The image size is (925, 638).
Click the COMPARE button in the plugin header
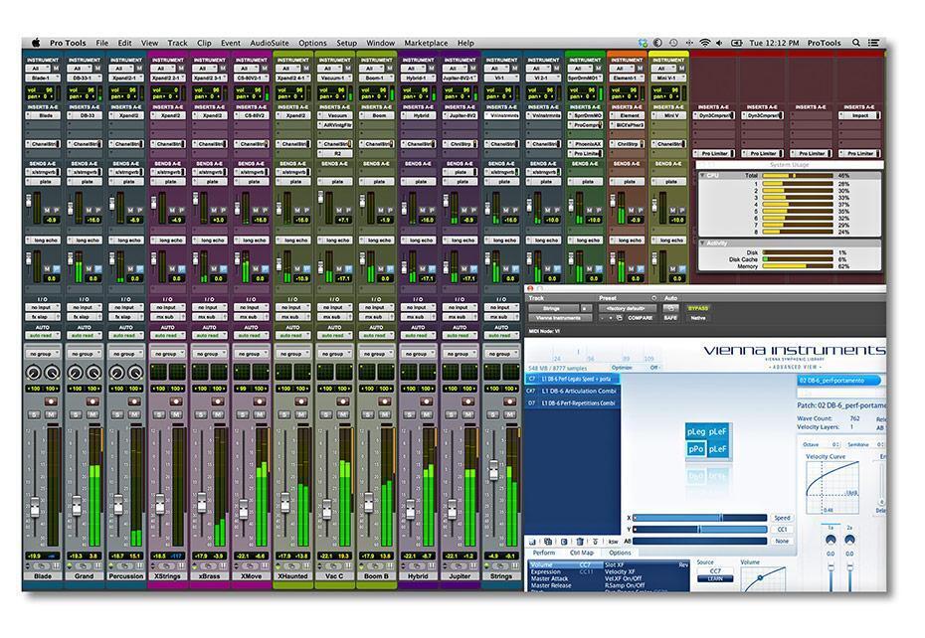pos(641,318)
